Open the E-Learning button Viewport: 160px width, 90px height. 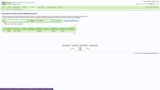click(x=75, y=45)
